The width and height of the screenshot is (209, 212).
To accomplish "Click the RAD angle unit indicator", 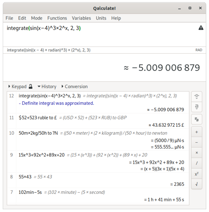I will (x=199, y=50).
